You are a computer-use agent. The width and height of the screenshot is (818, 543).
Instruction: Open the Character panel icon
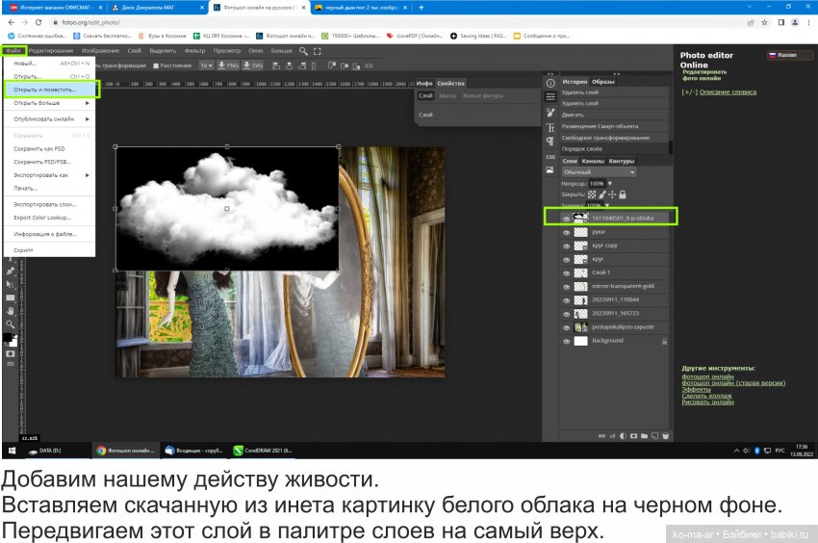550,127
